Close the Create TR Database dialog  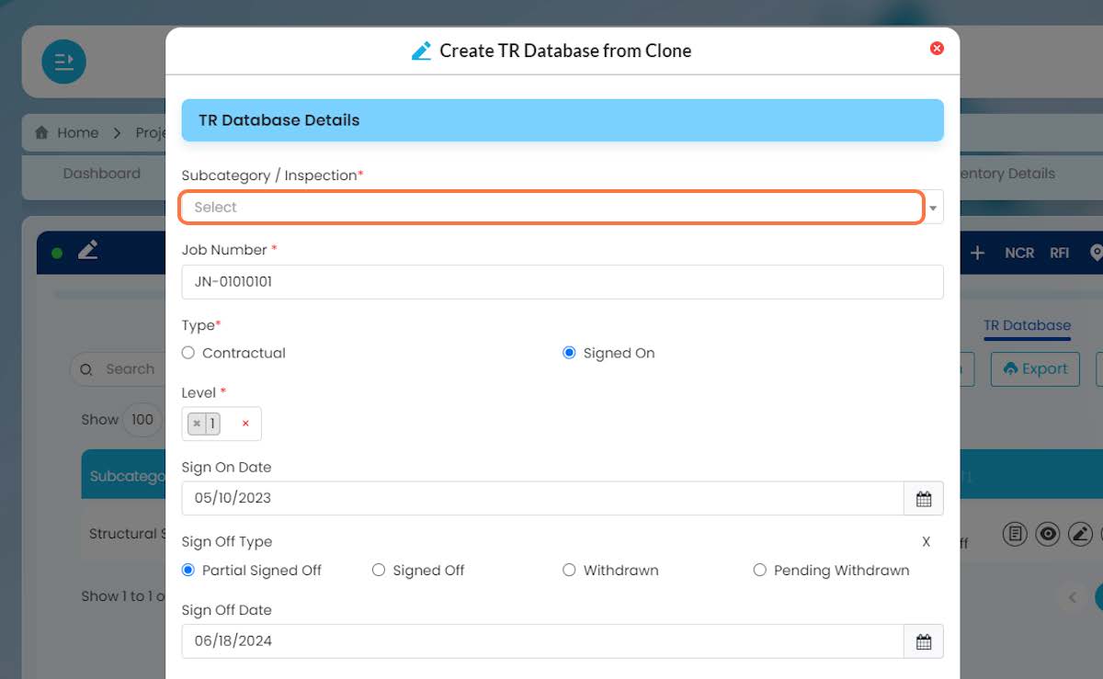click(937, 49)
